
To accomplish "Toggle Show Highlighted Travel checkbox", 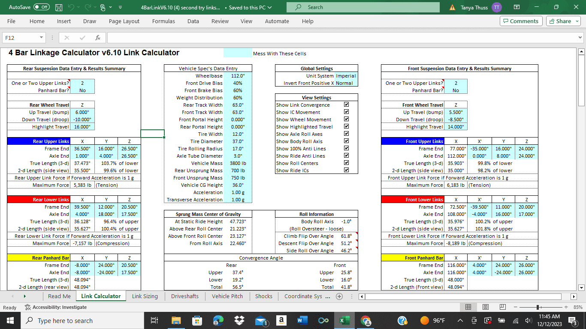I will pos(347,126).
